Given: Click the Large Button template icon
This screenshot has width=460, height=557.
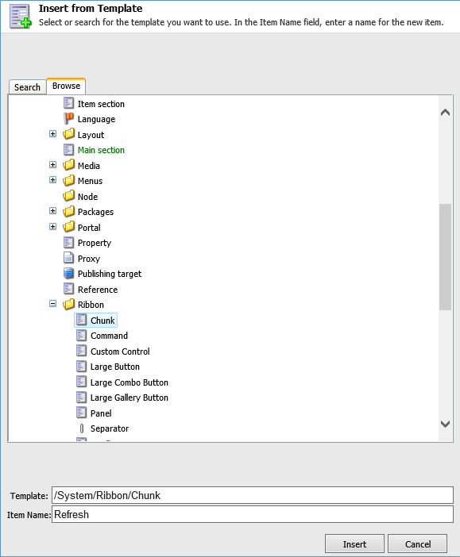Looking at the screenshot, I should click(82, 366).
